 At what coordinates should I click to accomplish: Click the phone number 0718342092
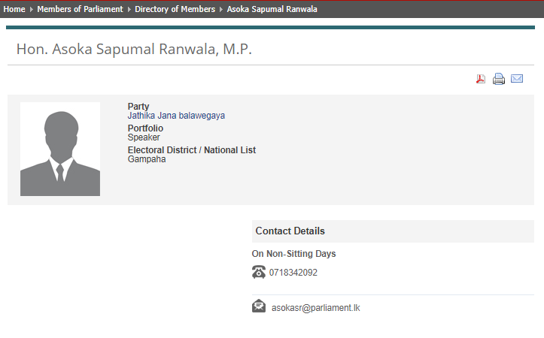point(293,273)
